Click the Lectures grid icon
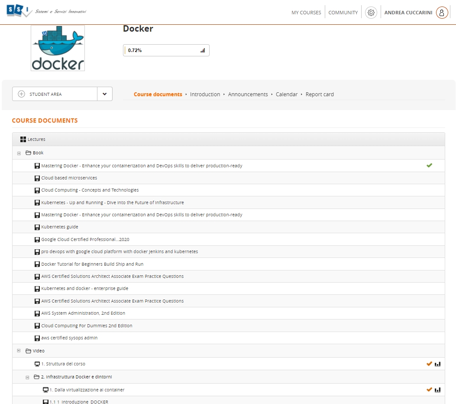The width and height of the screenshot is (456, 404). click(x=23, y=139)
